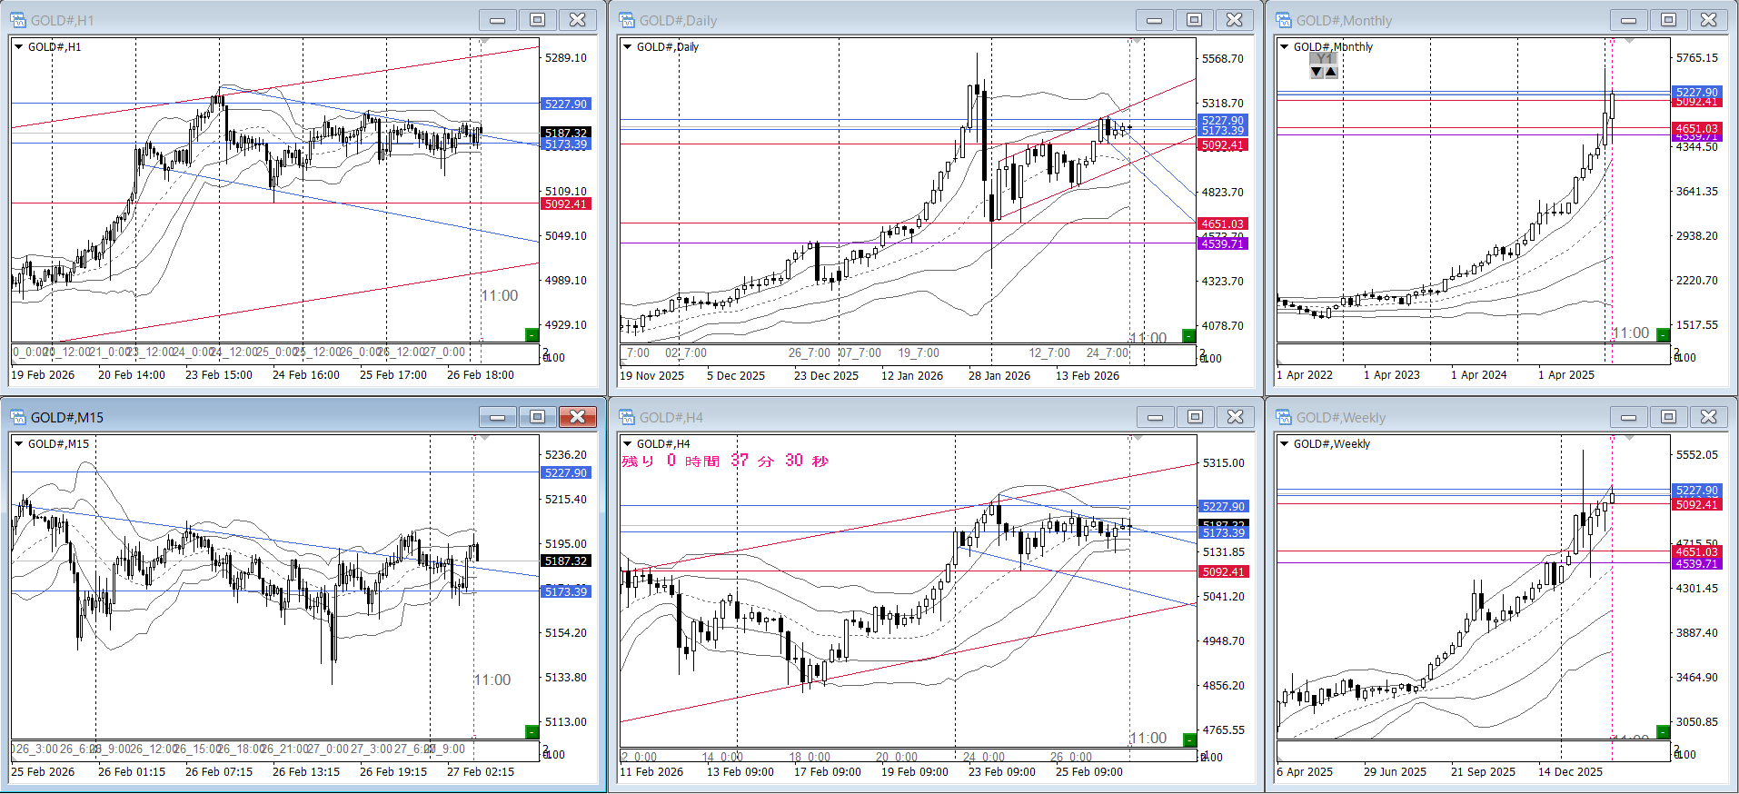Click the purple 4539.71 price label on Daily chart
Screen dimensions: 1739x794
pyautogui.click(x=1223, y=244)
